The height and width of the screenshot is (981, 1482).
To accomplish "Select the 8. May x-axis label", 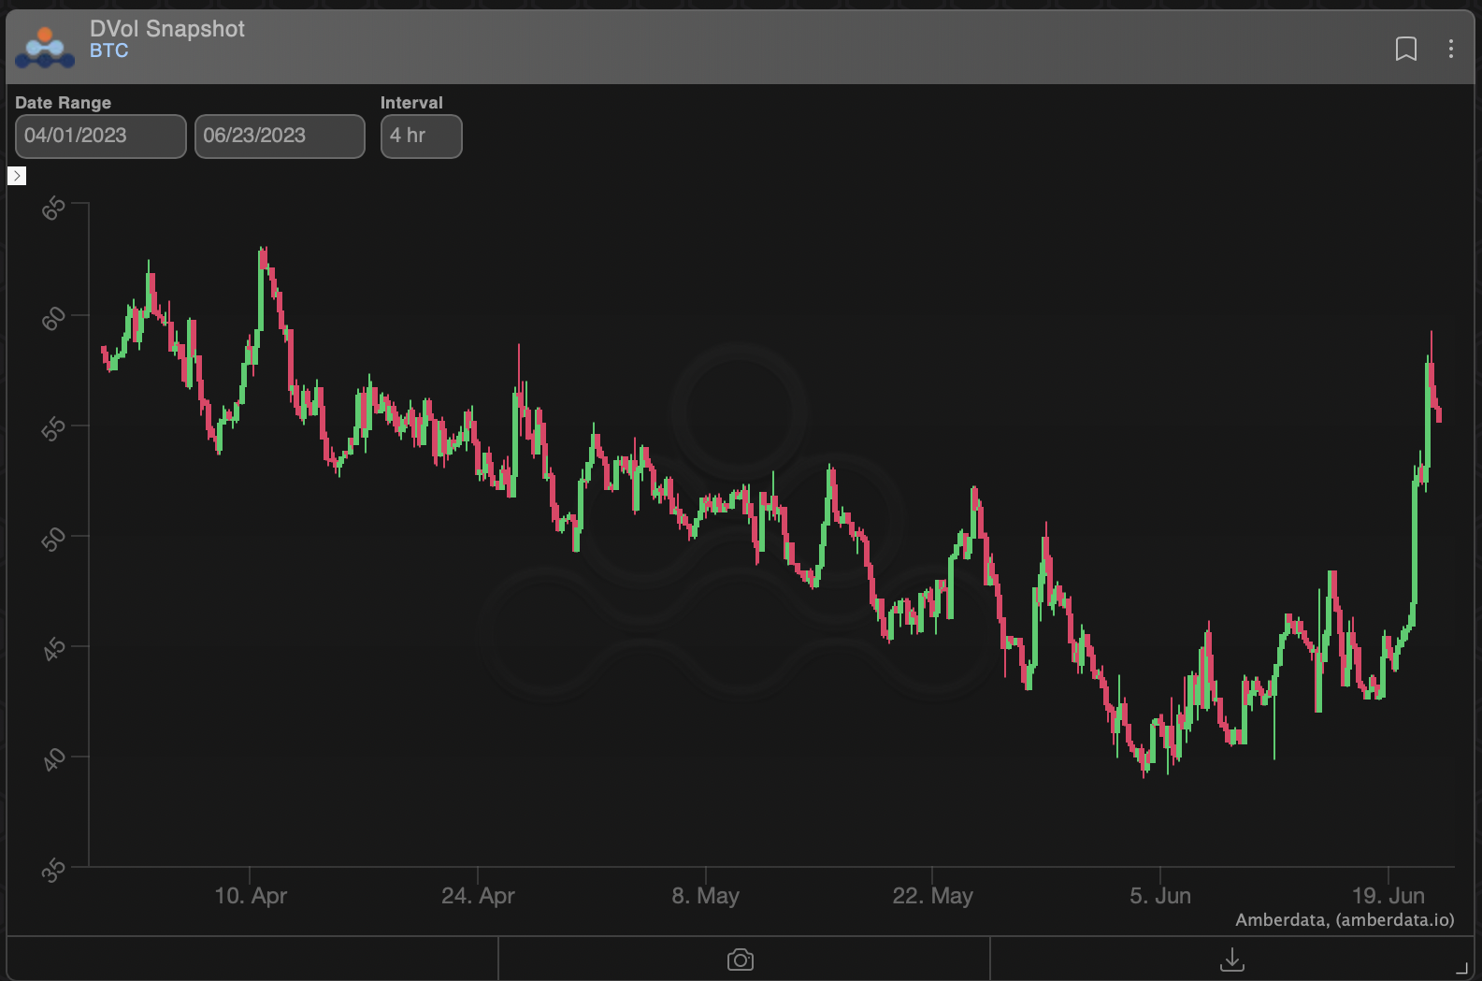I will (705, 896).
